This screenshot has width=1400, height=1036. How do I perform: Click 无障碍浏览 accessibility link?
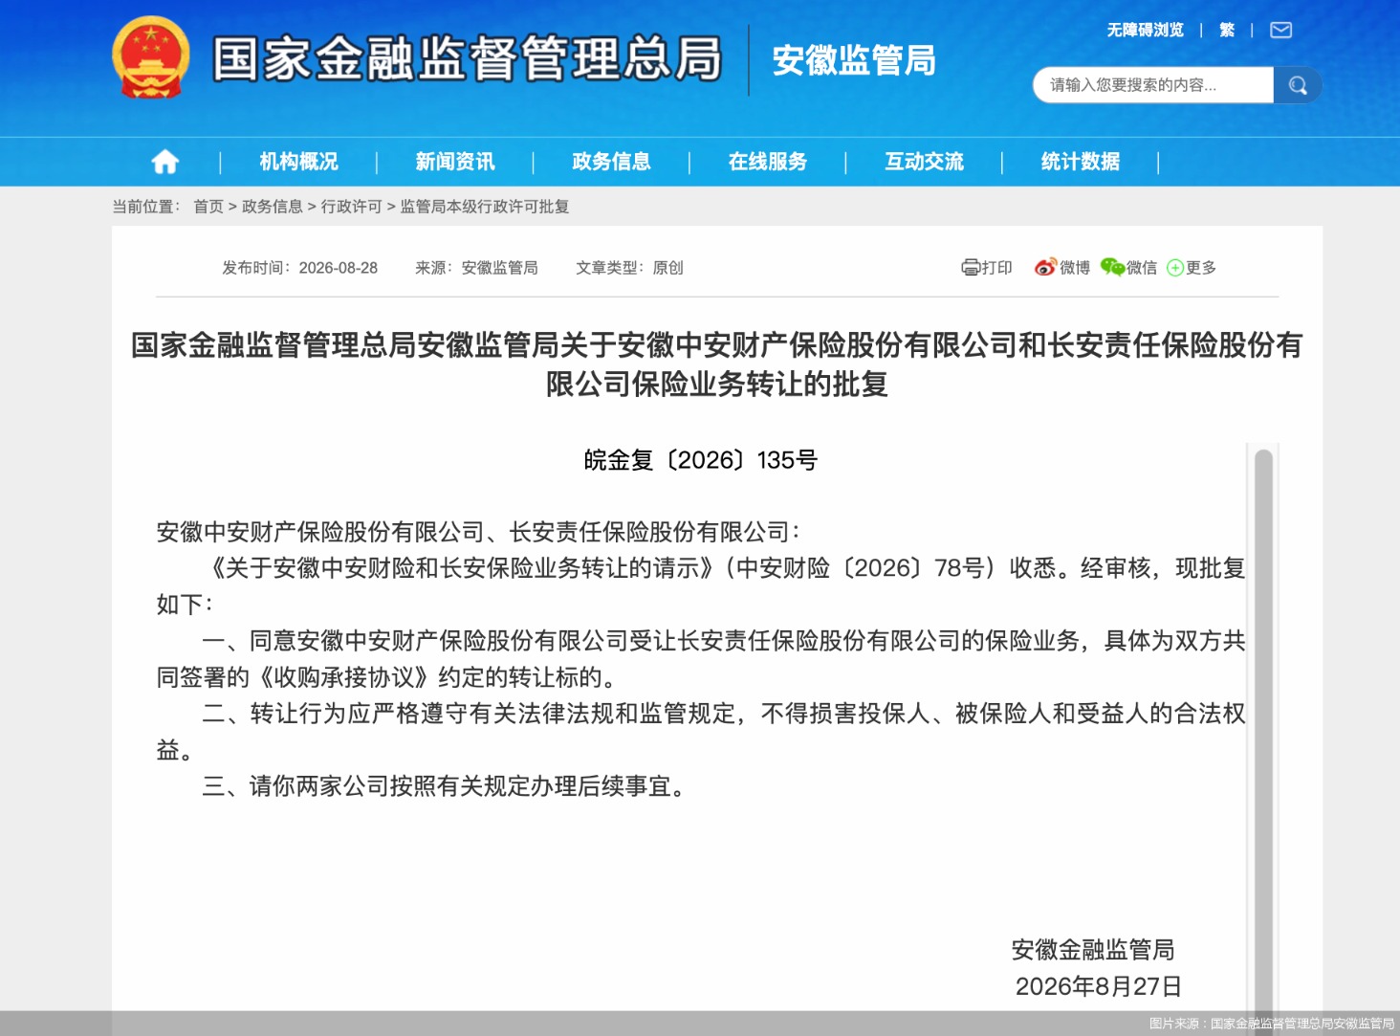(1146, 31)
